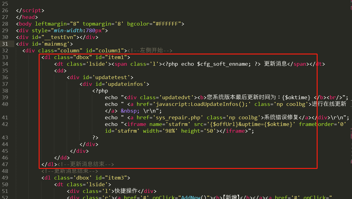Click line number 47 in the gutter
This screenshot has width=352, height=199.
[5, 164]
